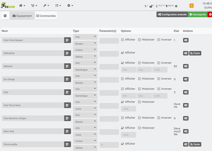
Task: Expand Binaire subtype dropdown for En charge
Action: click(x=85, y=83)
